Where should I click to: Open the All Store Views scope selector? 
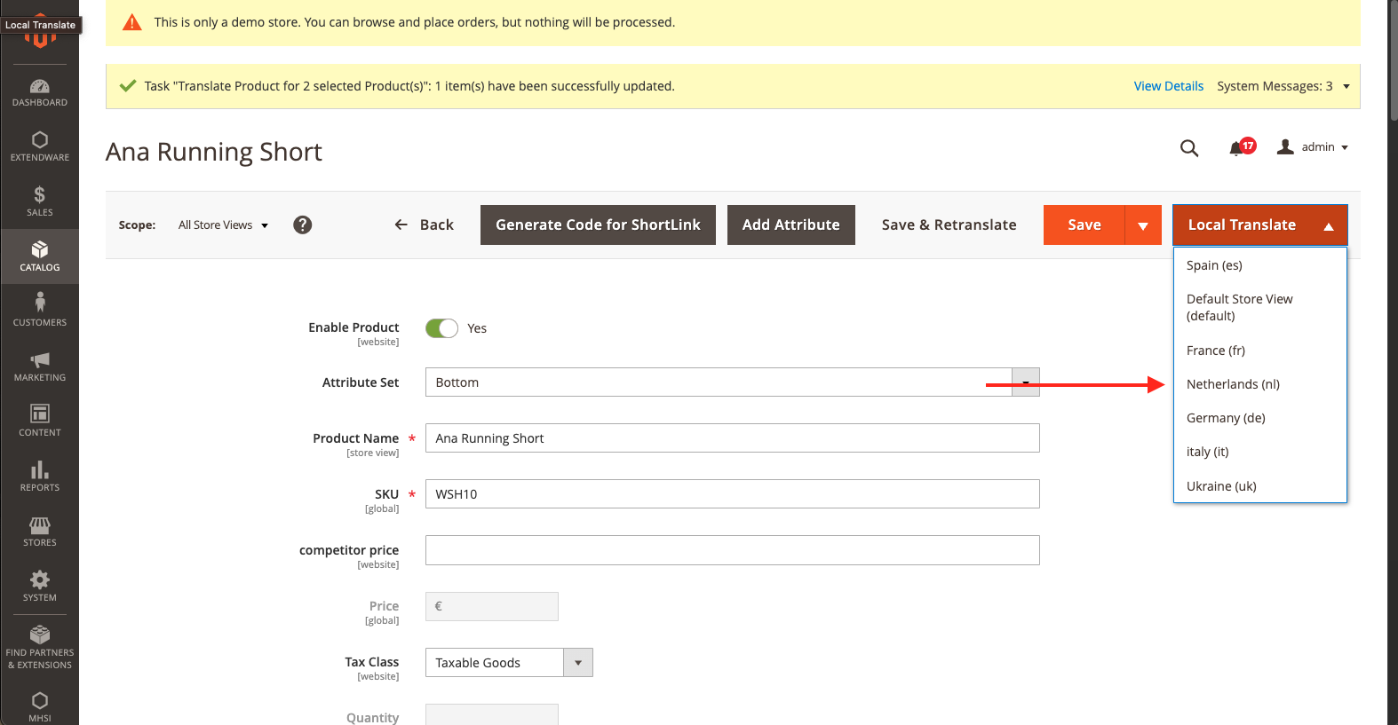click(223, 225)
